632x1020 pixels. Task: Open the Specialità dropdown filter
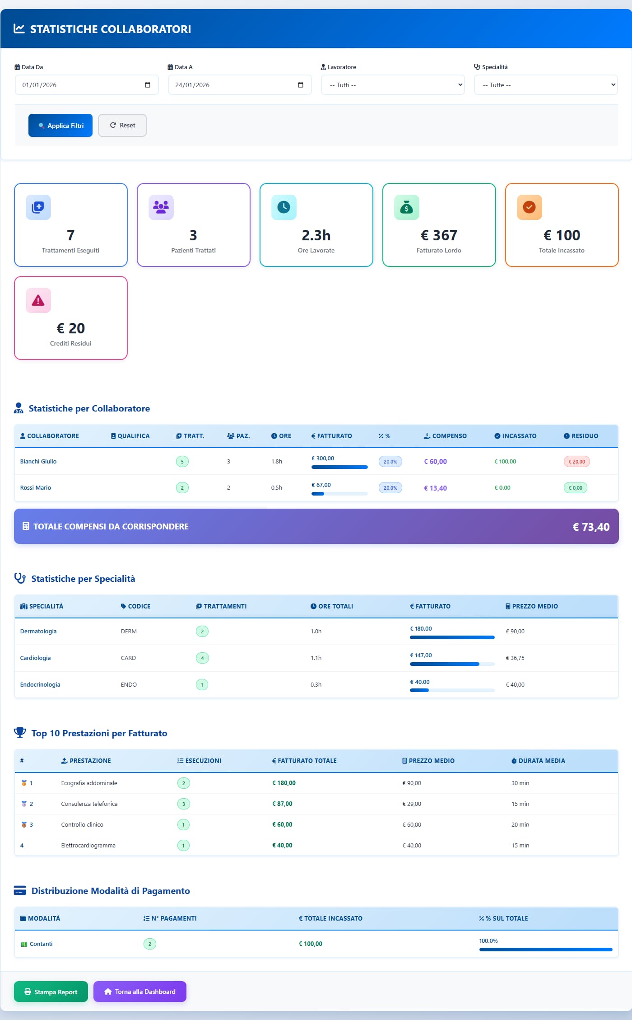coord(545,85)
